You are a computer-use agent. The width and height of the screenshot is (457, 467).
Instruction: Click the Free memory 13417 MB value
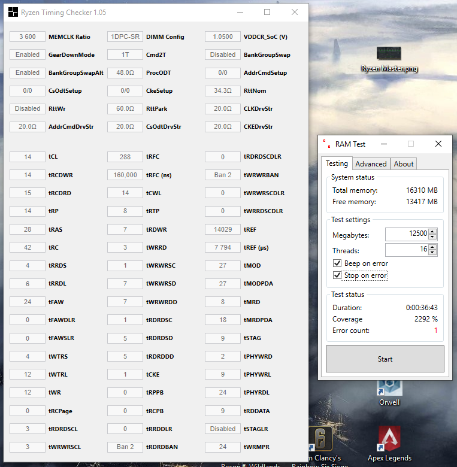422,202
